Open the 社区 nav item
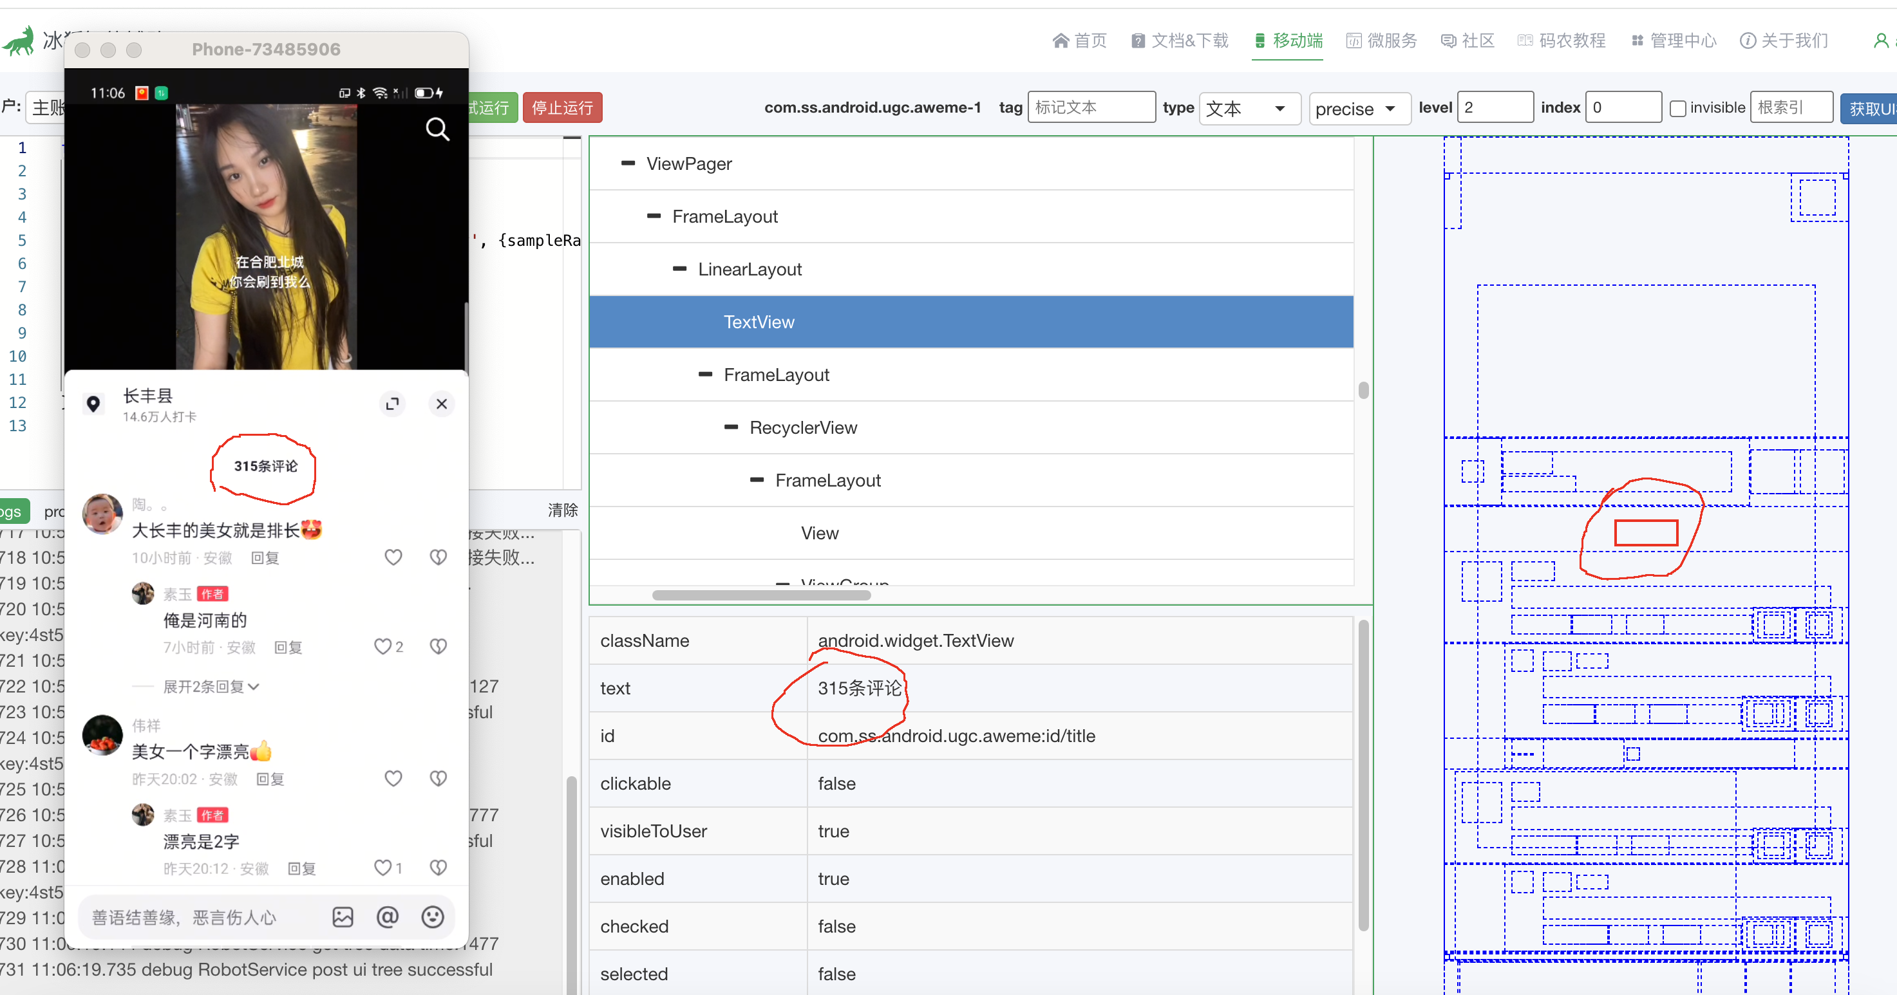Image resolution: width=1897 pixels, height=995 pixels. click(1468, 41)
